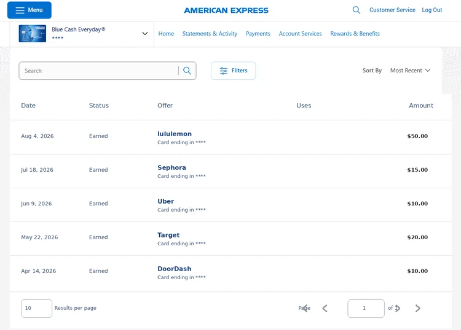Click the search box magnifier icon
The height and width of the screenshot is (330, 461).
tap(187, 71)
